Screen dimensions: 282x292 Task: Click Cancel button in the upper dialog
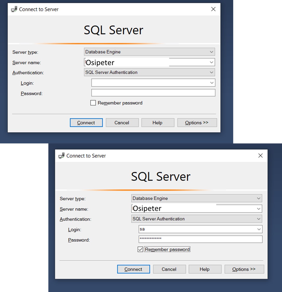pyautogui.click(x=122, y=123)
